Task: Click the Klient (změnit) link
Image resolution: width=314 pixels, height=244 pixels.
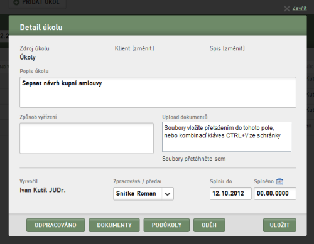Action: point(134,48)
